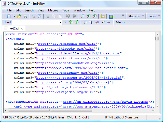The height and width of the screenshot is (122, 163).
Task: Click the Open file folder icon
Action: pos(19,16)
